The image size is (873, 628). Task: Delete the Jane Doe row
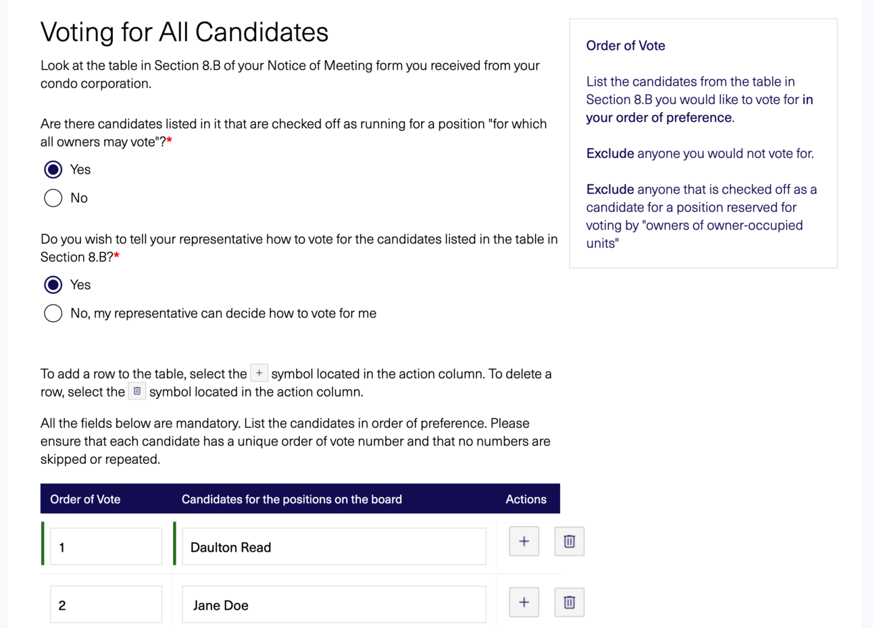pyautogui.click(x=569, y=602)
